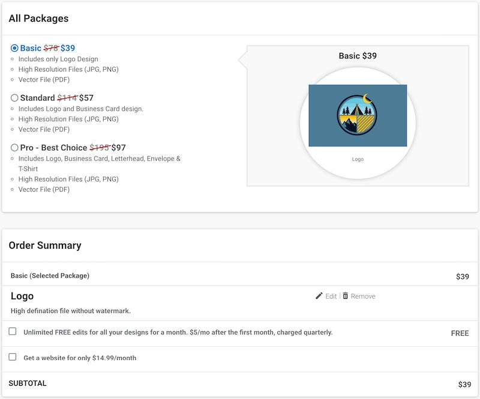Click the 'Logo' caption under the preview
The image size is (480, 399).
[358, 159]
